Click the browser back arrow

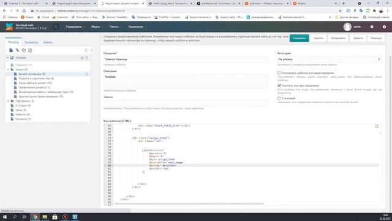pyautogui.click(x=4, y=11)
